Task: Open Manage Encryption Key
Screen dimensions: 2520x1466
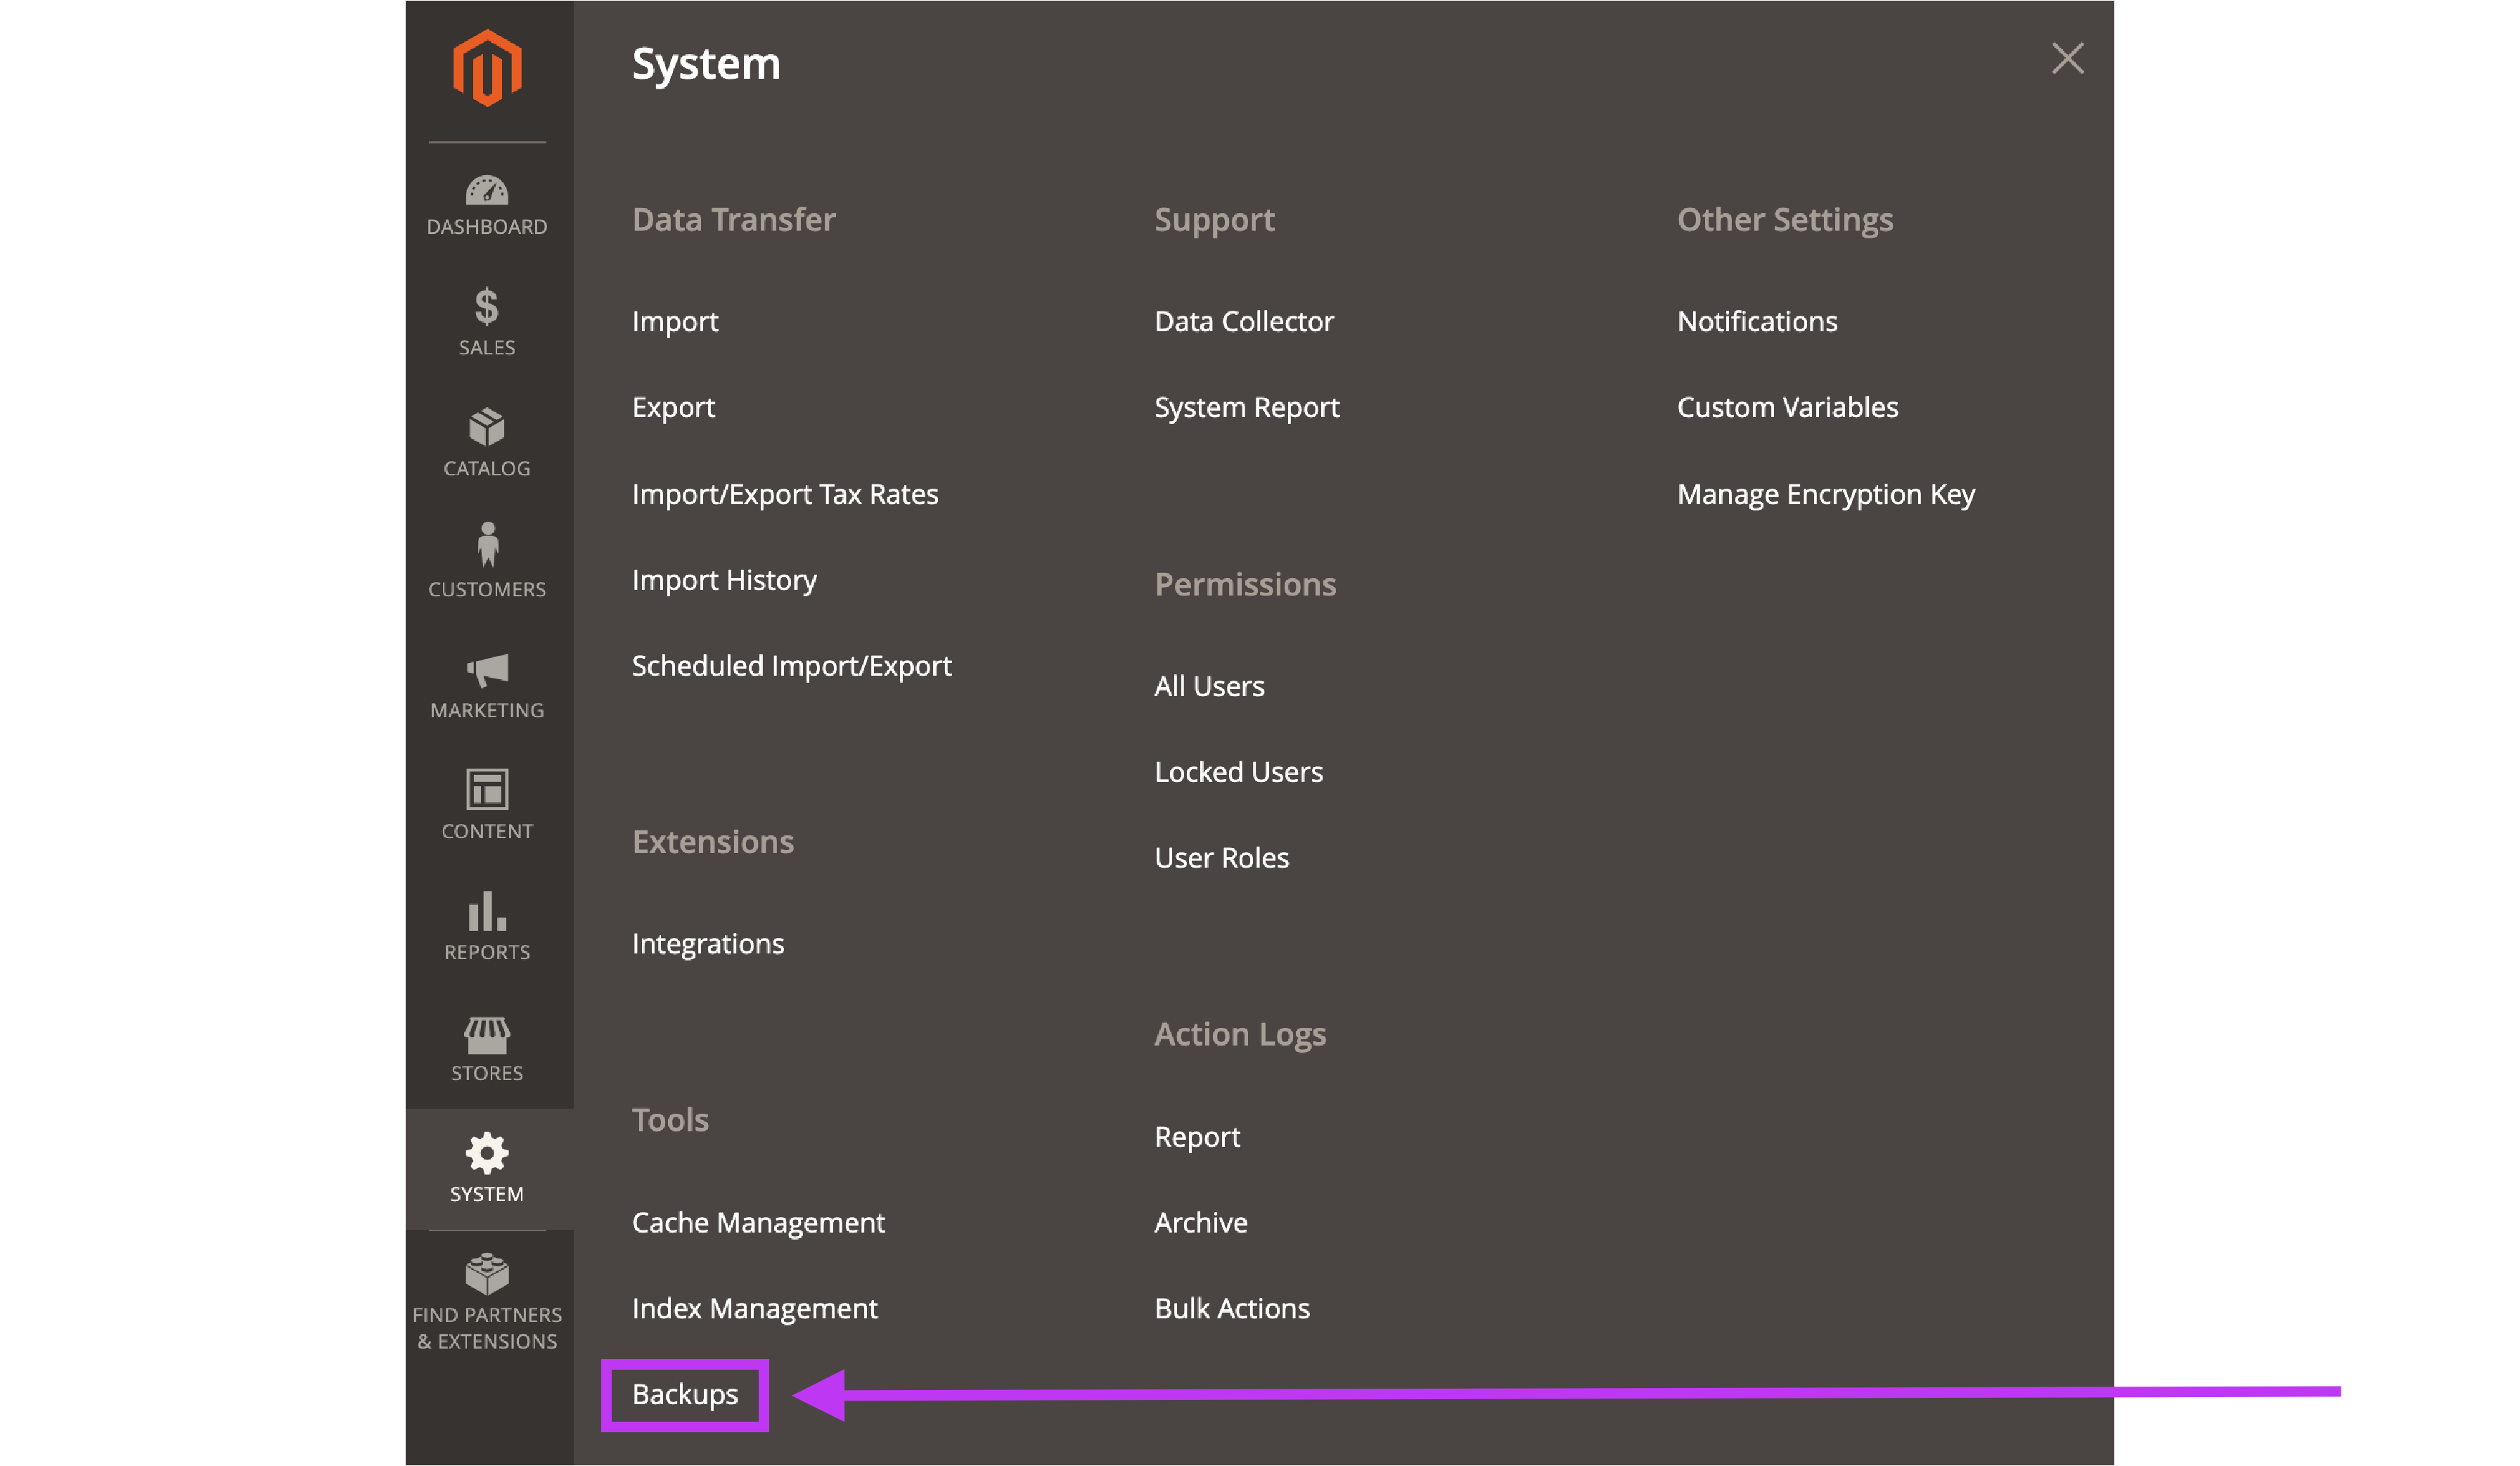Action: tap(1826, 494)
